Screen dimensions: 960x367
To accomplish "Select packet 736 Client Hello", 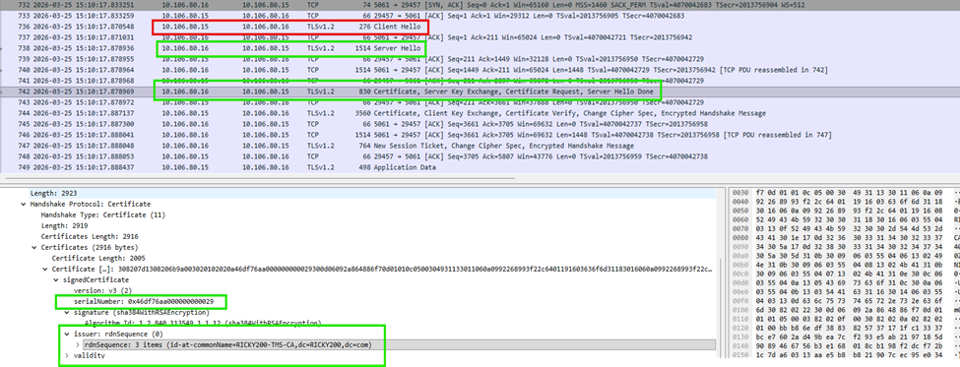I will [480, 28].
